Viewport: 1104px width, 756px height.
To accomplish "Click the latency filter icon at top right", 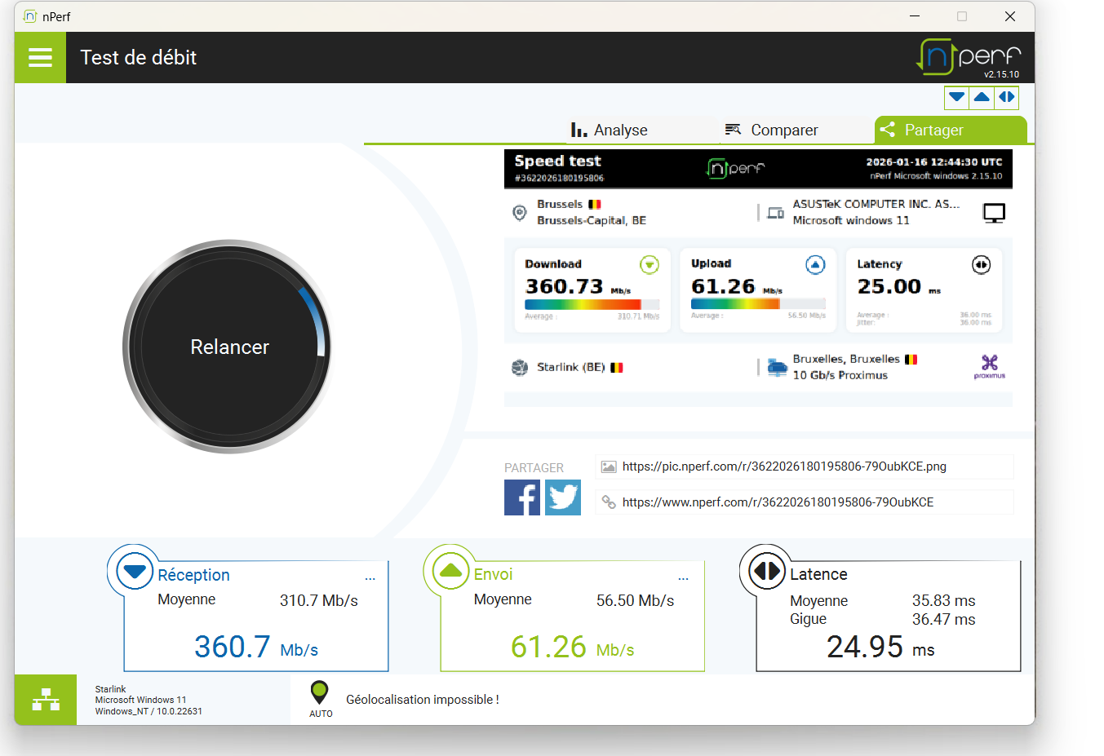I will [1007, 97].
